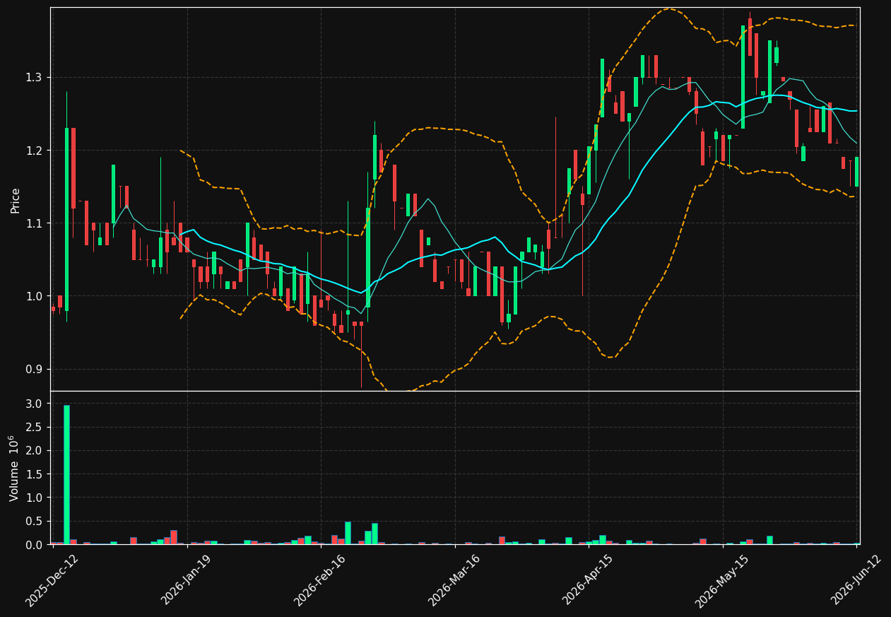Click the Volume axis title
The image size is (891, 617).
(x=14, y=469)
